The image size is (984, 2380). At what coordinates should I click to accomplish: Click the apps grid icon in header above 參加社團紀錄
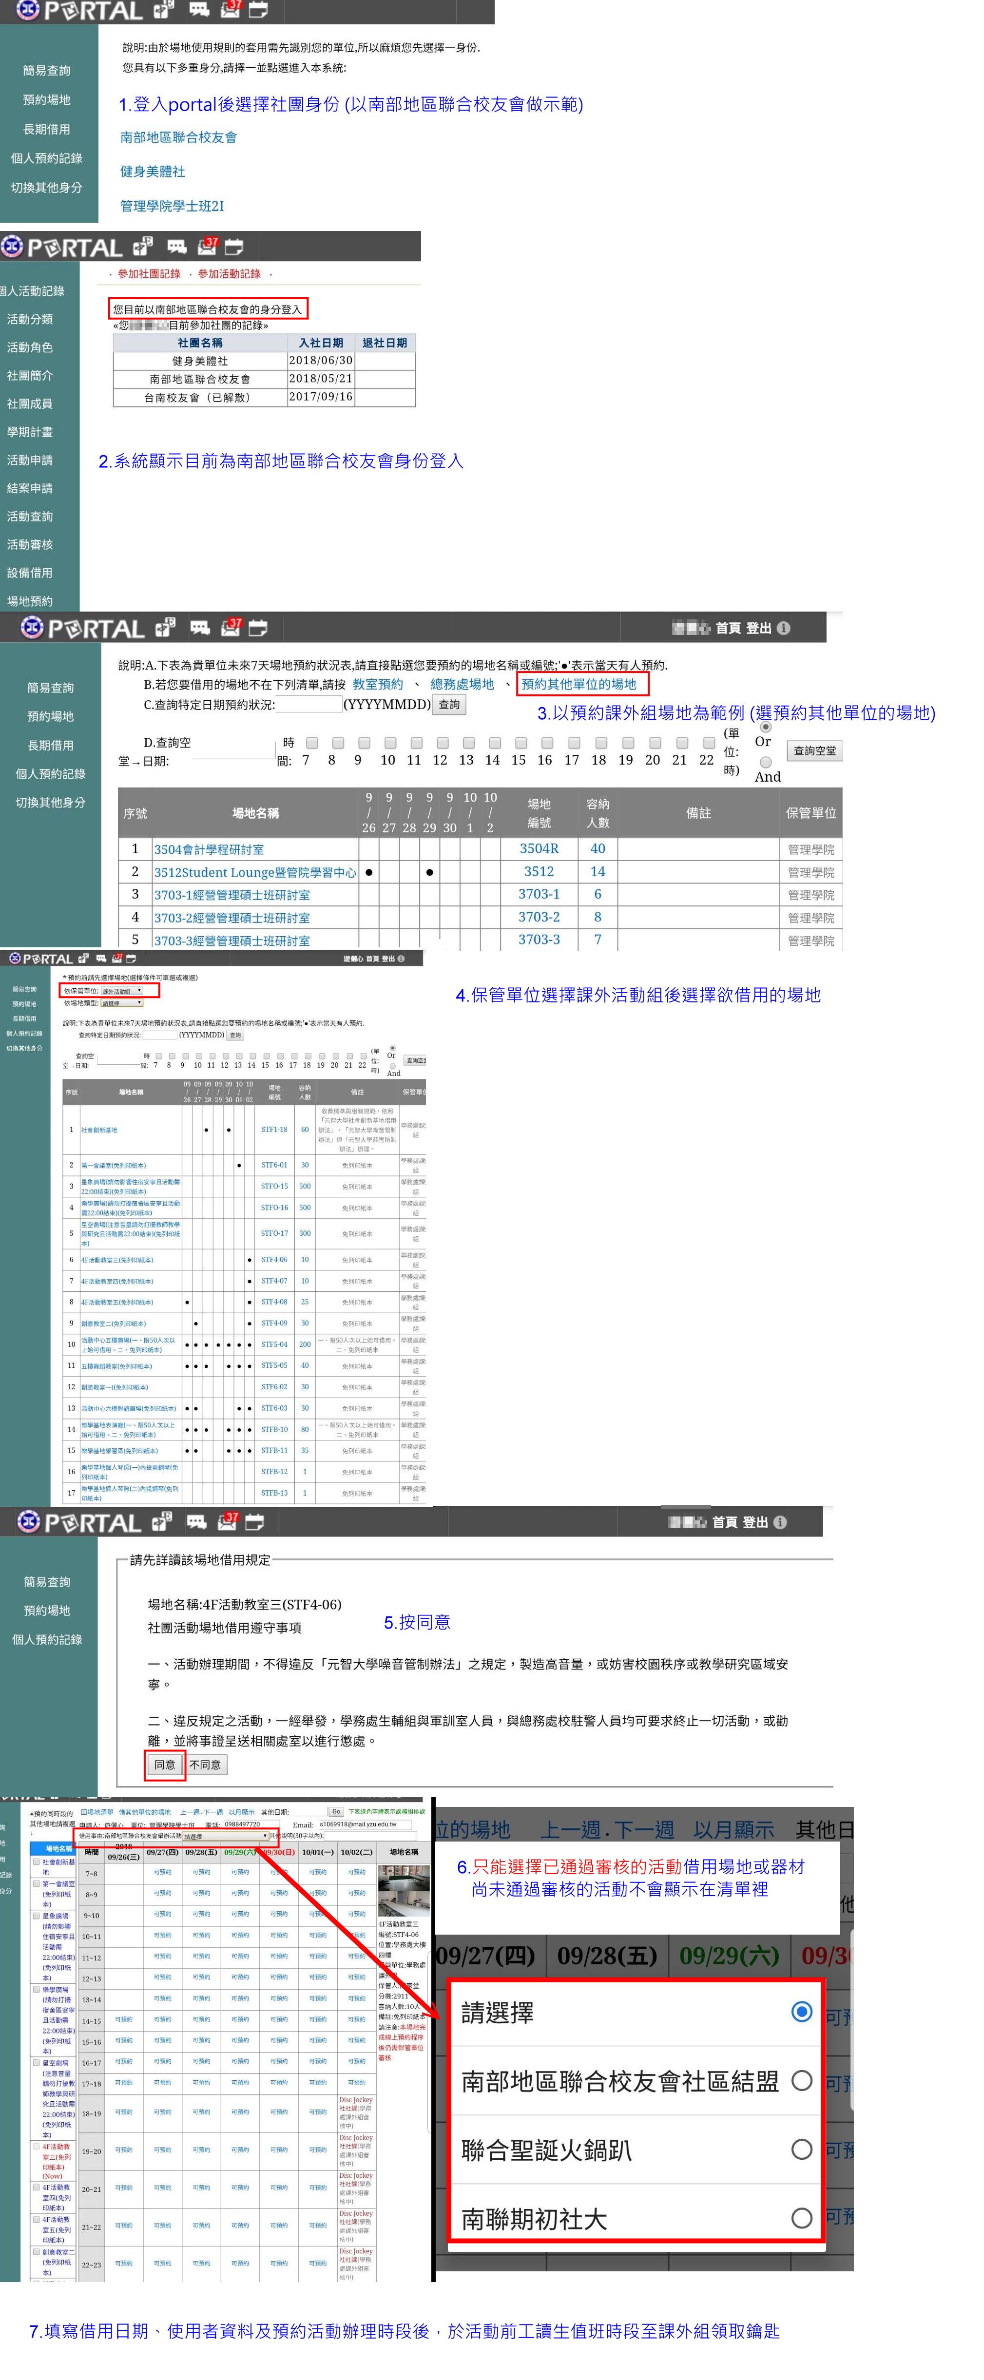143,246
